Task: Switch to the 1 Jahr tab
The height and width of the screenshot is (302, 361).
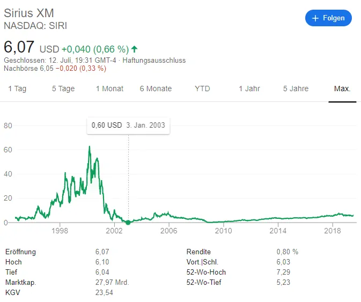Action: (x=249, y=89)
